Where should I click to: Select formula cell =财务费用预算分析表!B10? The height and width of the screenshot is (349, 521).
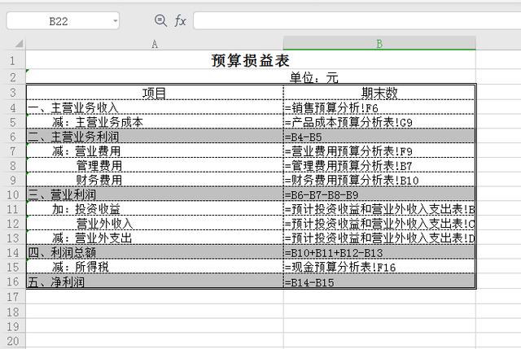[x=379, y=180]
